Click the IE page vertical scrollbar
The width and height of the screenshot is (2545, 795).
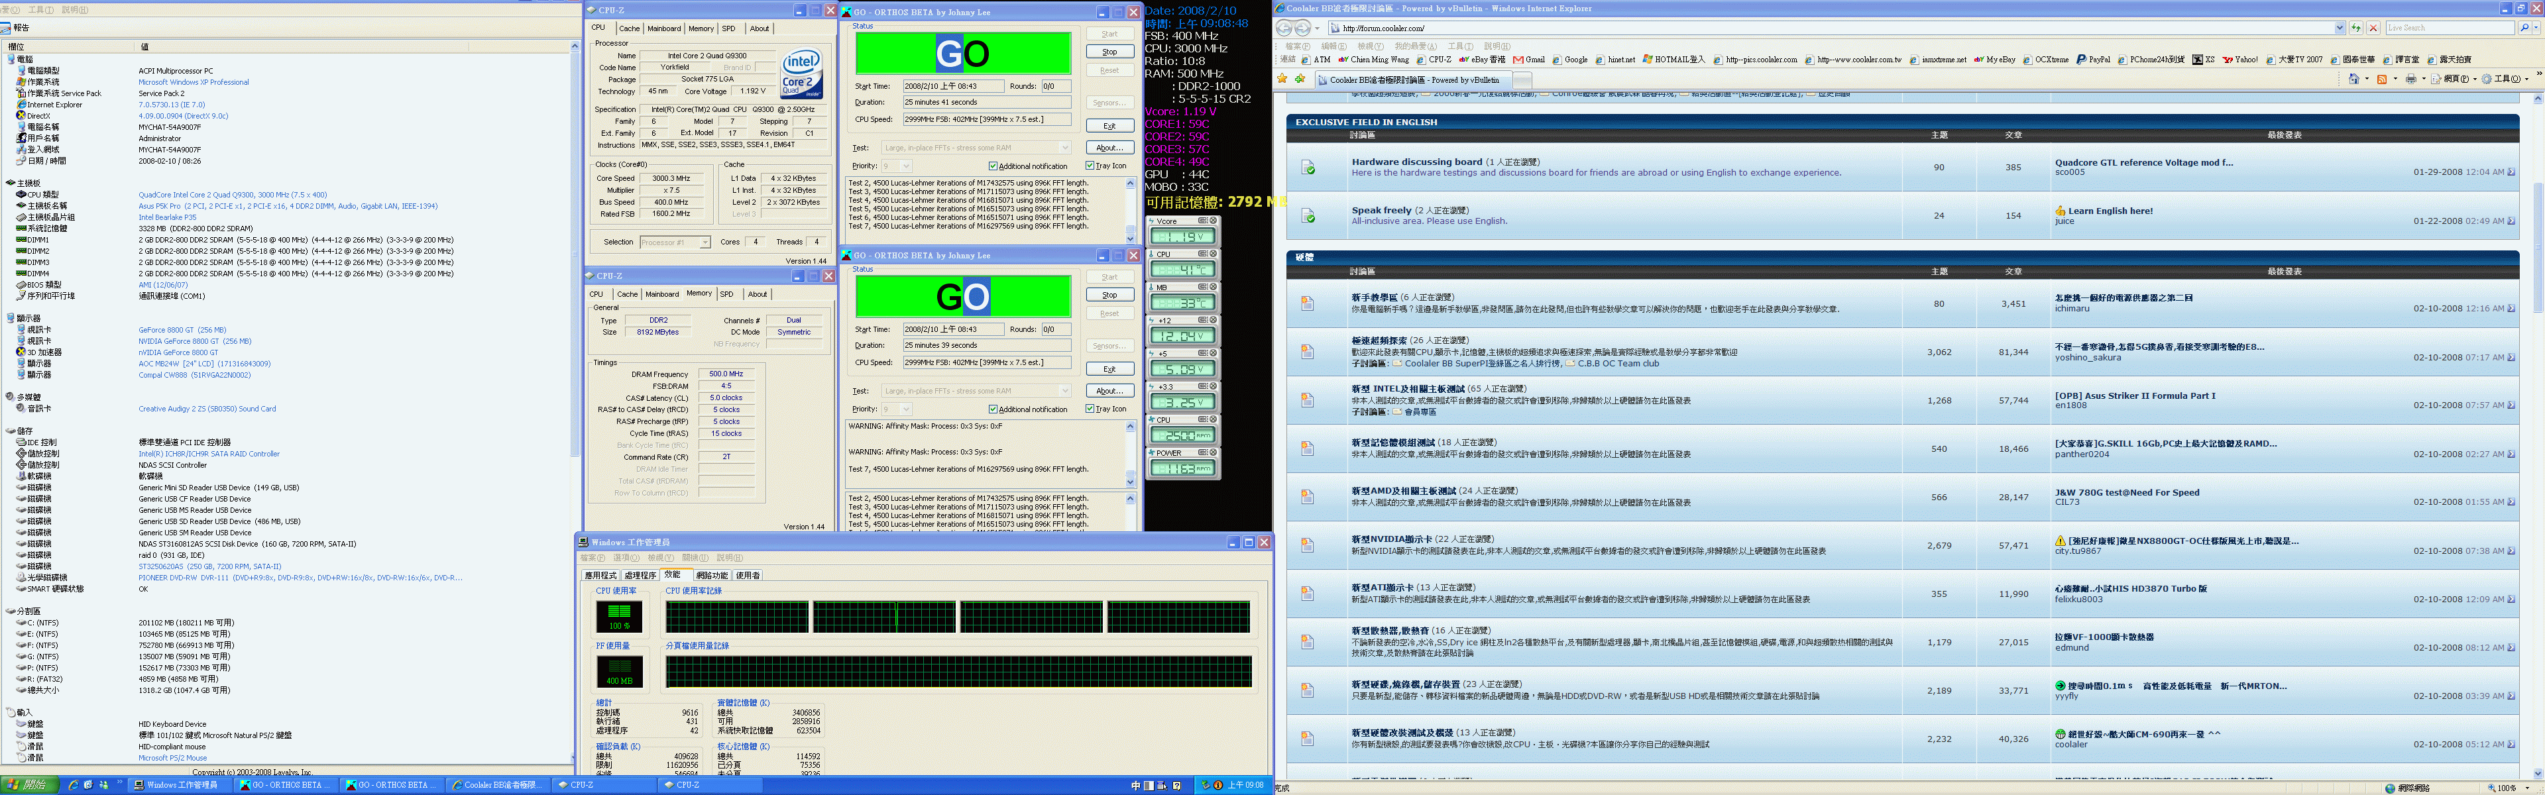pyautogui.click(x=2538, y=435)
